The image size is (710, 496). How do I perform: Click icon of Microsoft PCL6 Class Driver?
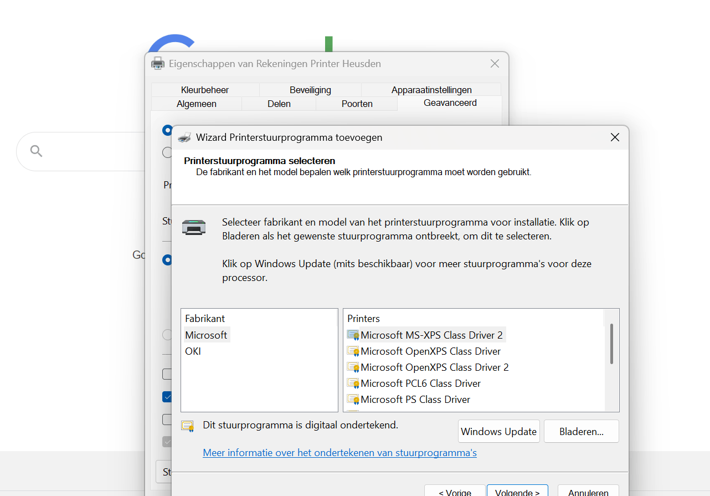pyautogui.click(x=353, y=383)
